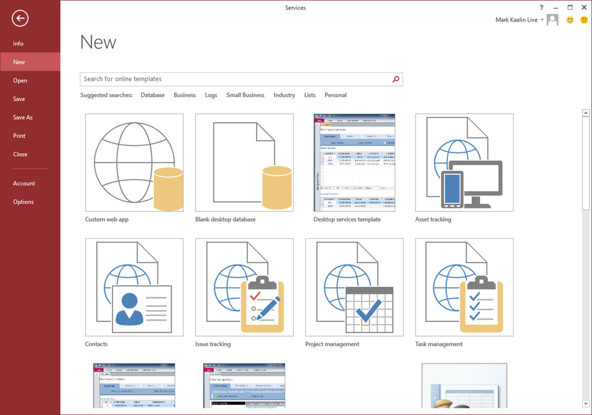Click the search magnifier icon
This screenshot has width=592, height=415.
[395, 79]
